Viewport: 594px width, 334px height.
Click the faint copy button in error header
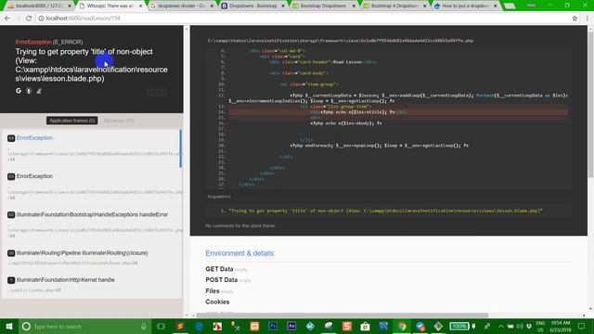[157, 93]
